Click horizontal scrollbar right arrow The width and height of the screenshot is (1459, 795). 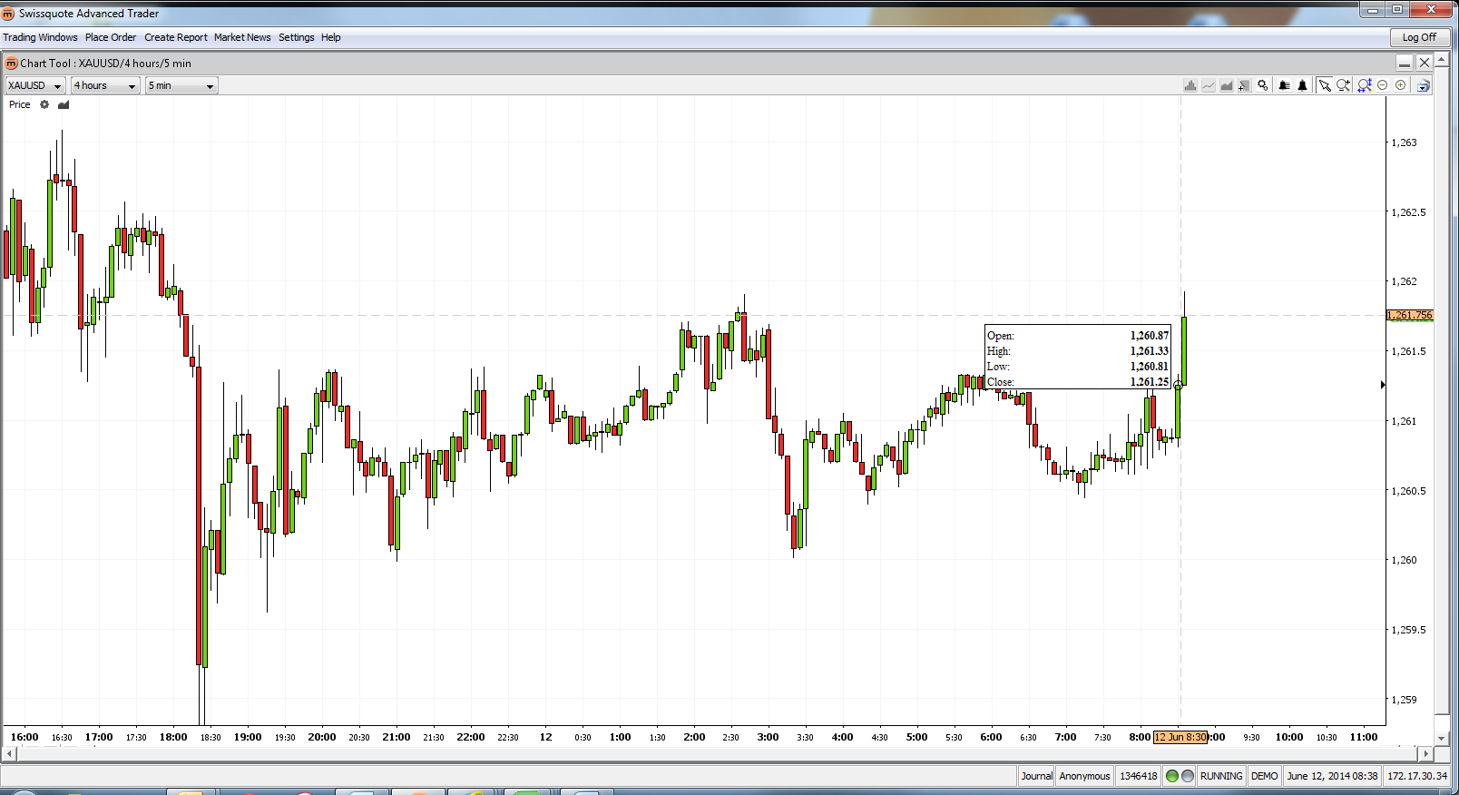point(1425,754)
